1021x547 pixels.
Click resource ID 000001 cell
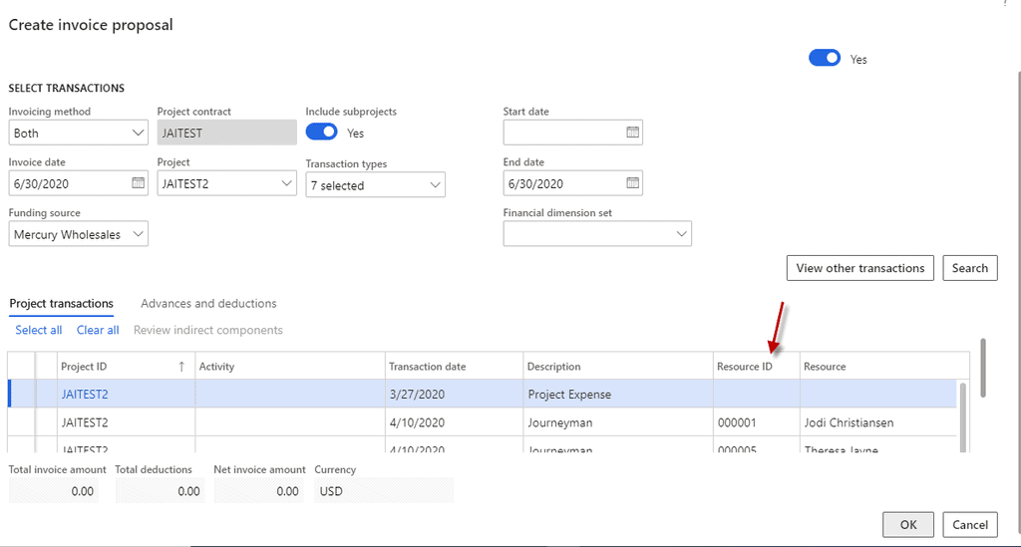[x=757, y=422]
